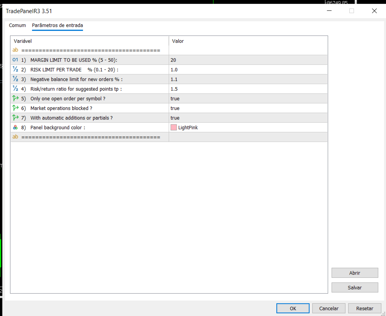
Task: Select the MARGIN LIMIT TO BE USED label
Action: click(74, 60)
